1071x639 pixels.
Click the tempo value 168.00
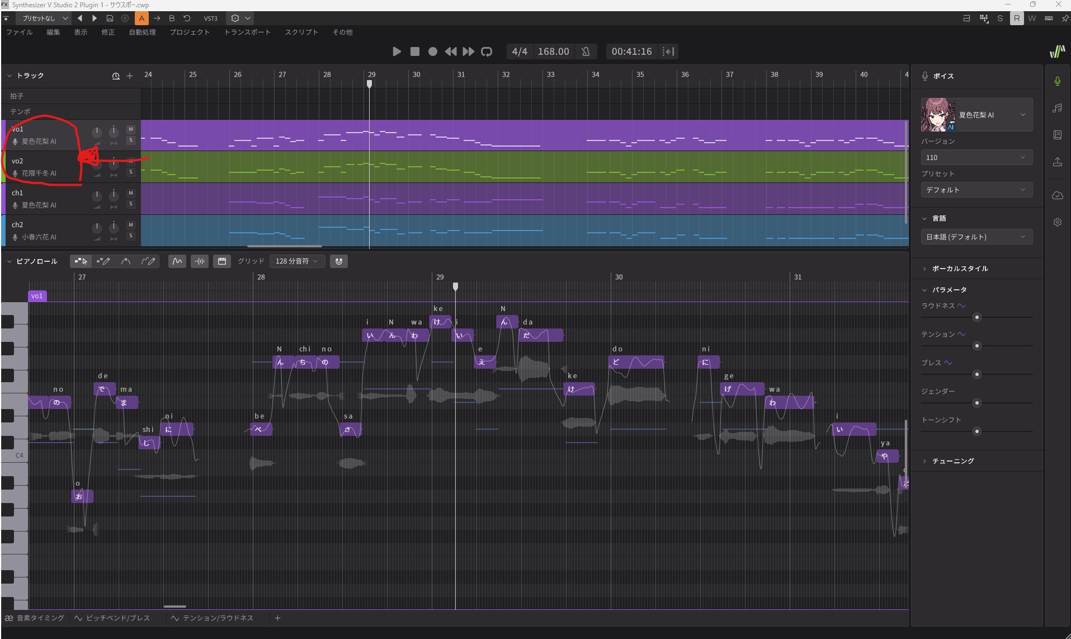click(553, 51)
